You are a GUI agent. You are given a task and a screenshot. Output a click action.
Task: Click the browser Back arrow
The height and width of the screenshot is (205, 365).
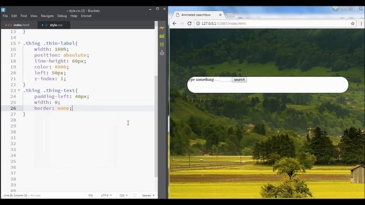click(175, 23)
